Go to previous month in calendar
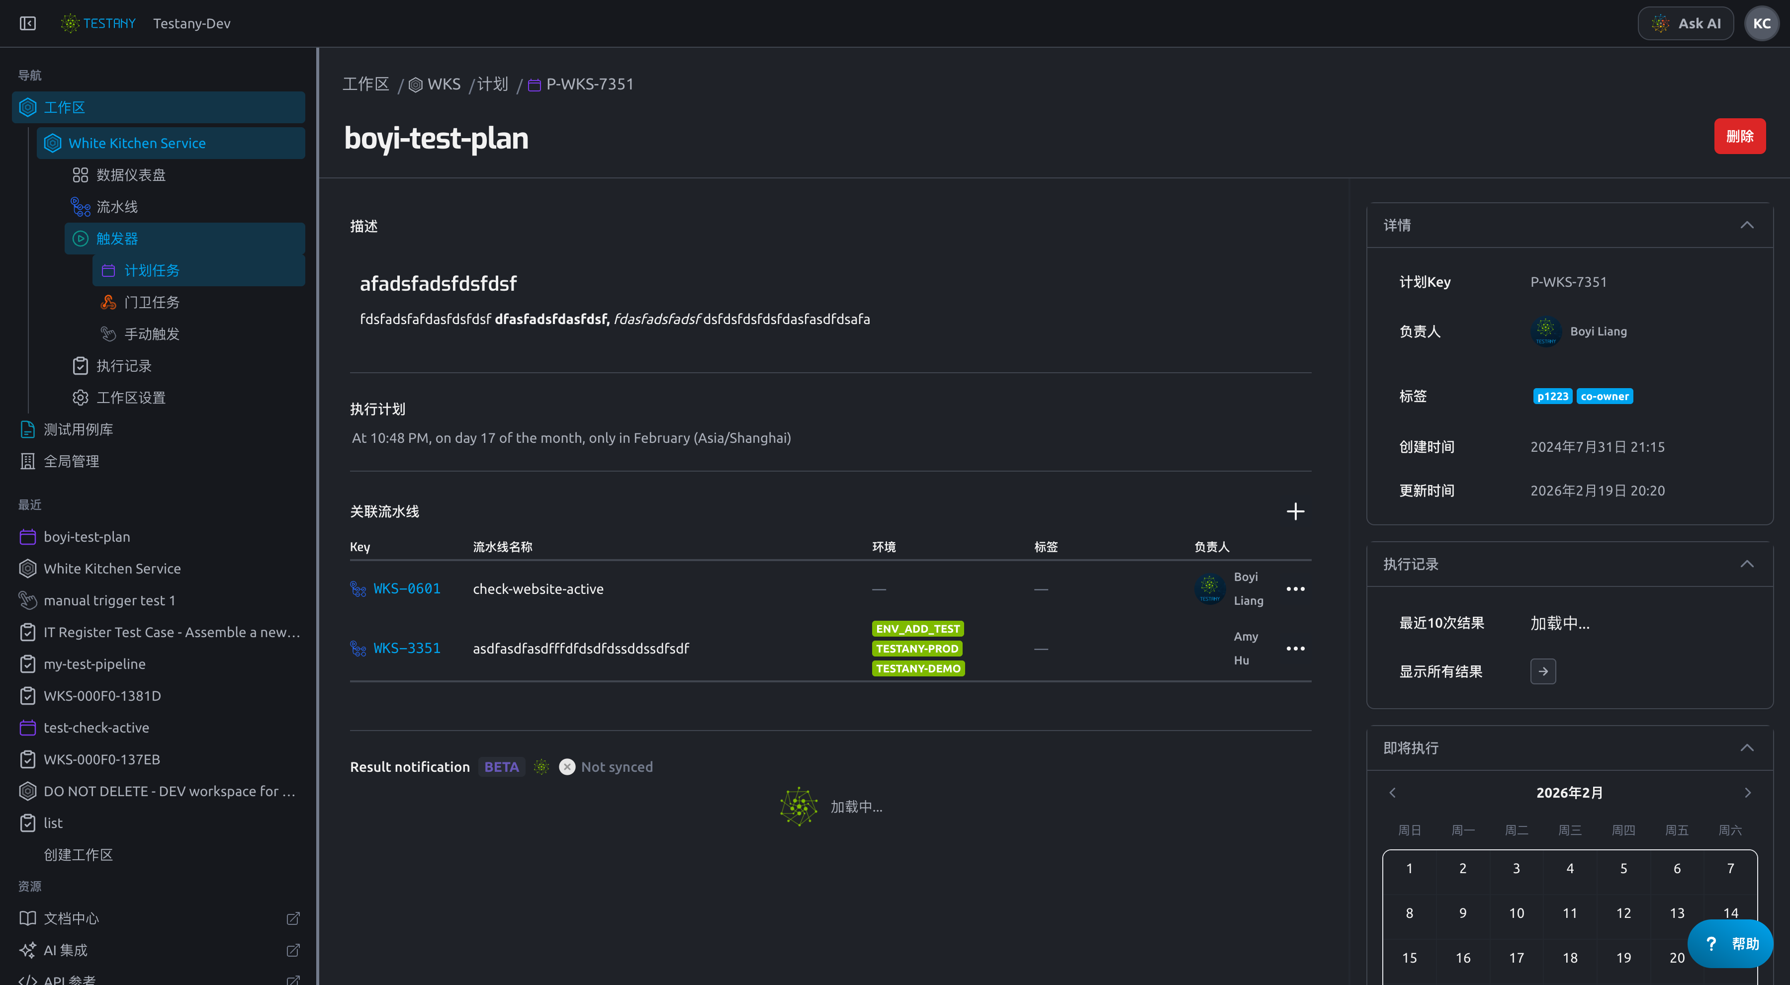1790x985 pixels. coord(1393,793)
